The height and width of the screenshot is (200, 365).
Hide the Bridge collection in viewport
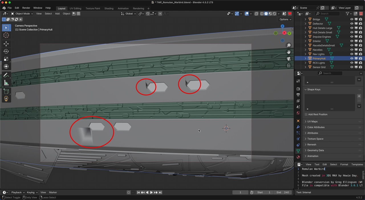click(352, 19)
